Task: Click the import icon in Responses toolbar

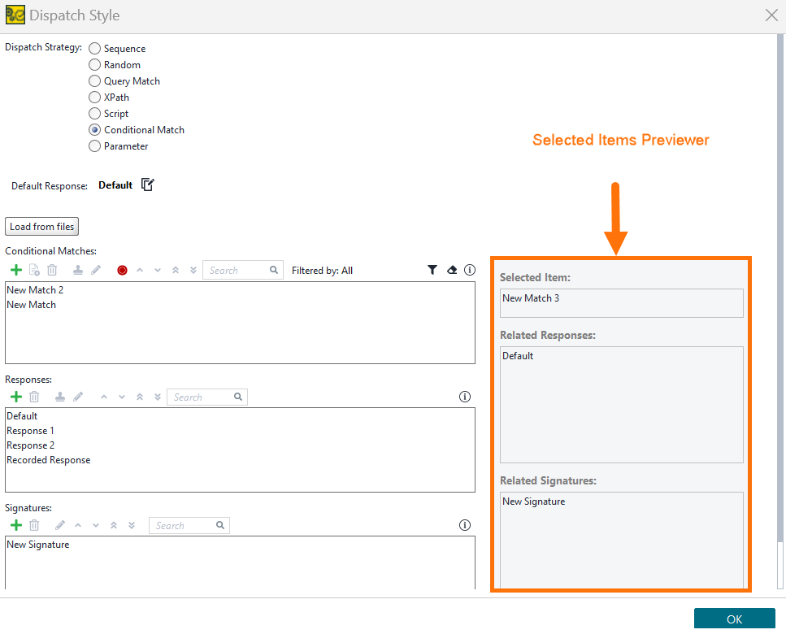Action: [x=59, y=397]
